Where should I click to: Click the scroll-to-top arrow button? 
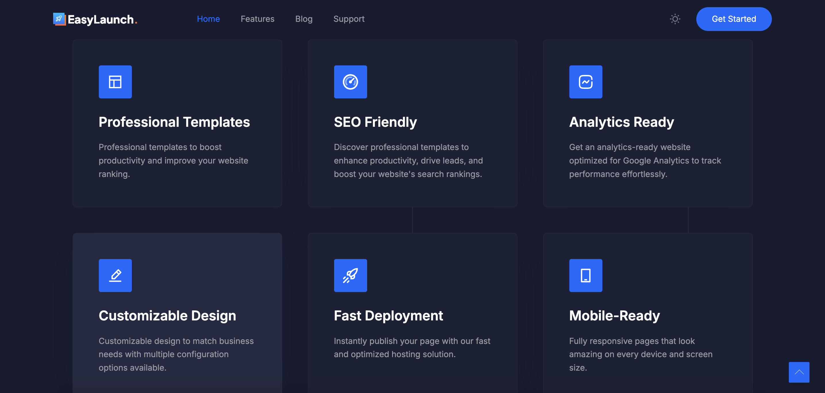(799, 372)
